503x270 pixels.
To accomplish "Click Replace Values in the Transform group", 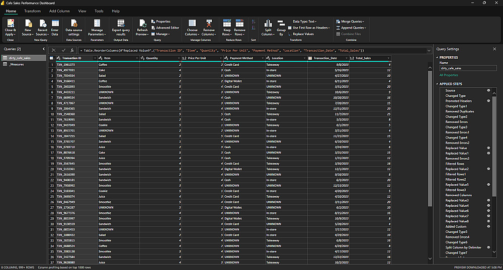I will coord(303,34).
